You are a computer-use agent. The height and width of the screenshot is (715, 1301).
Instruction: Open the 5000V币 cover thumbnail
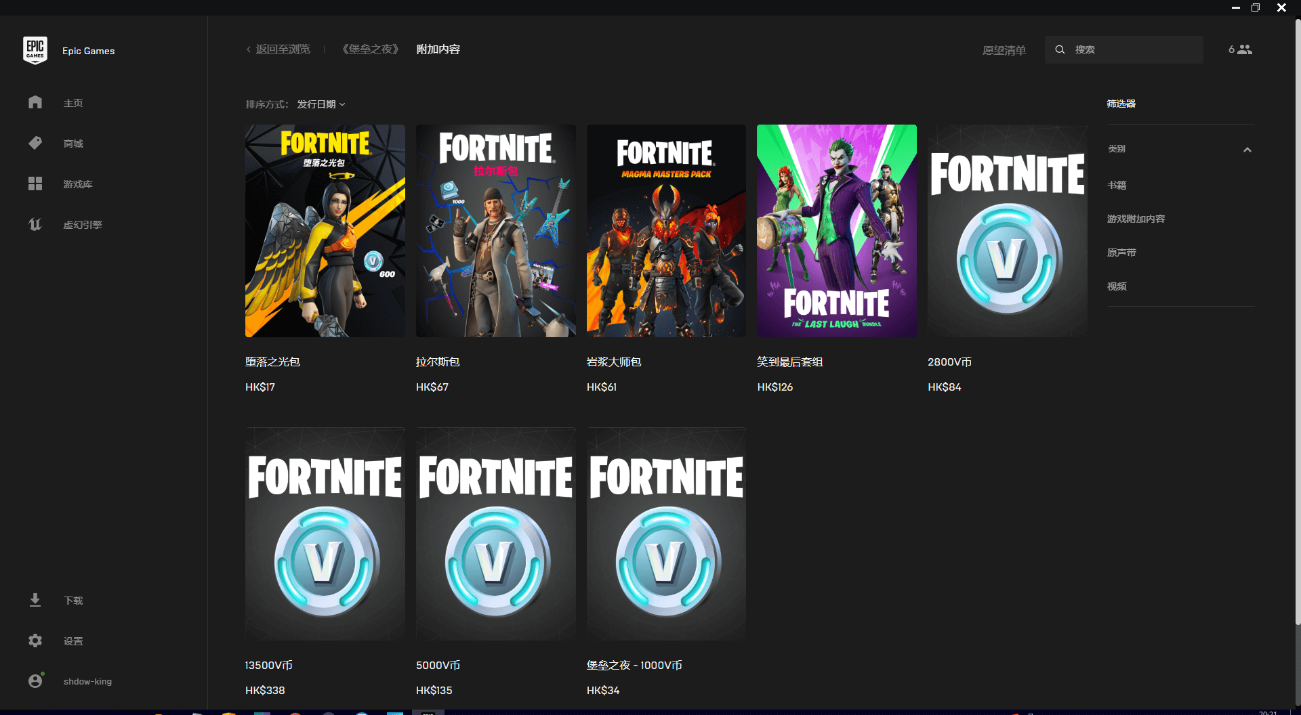coord(496,534)
